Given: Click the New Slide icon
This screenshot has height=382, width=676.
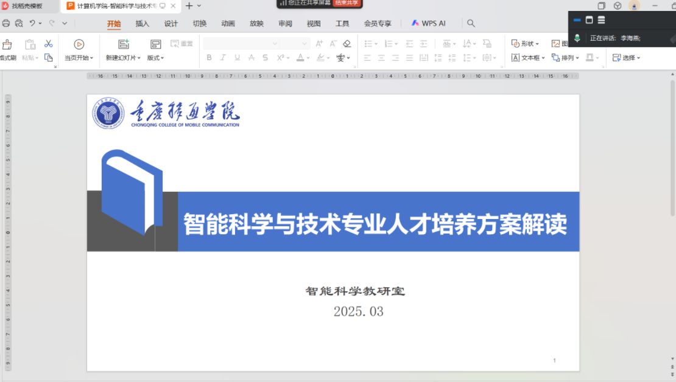Looking at the screenshot, I should pyautogui.click(x=124, y=44).
